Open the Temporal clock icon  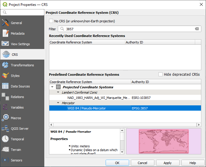click(x=5, y=139)
